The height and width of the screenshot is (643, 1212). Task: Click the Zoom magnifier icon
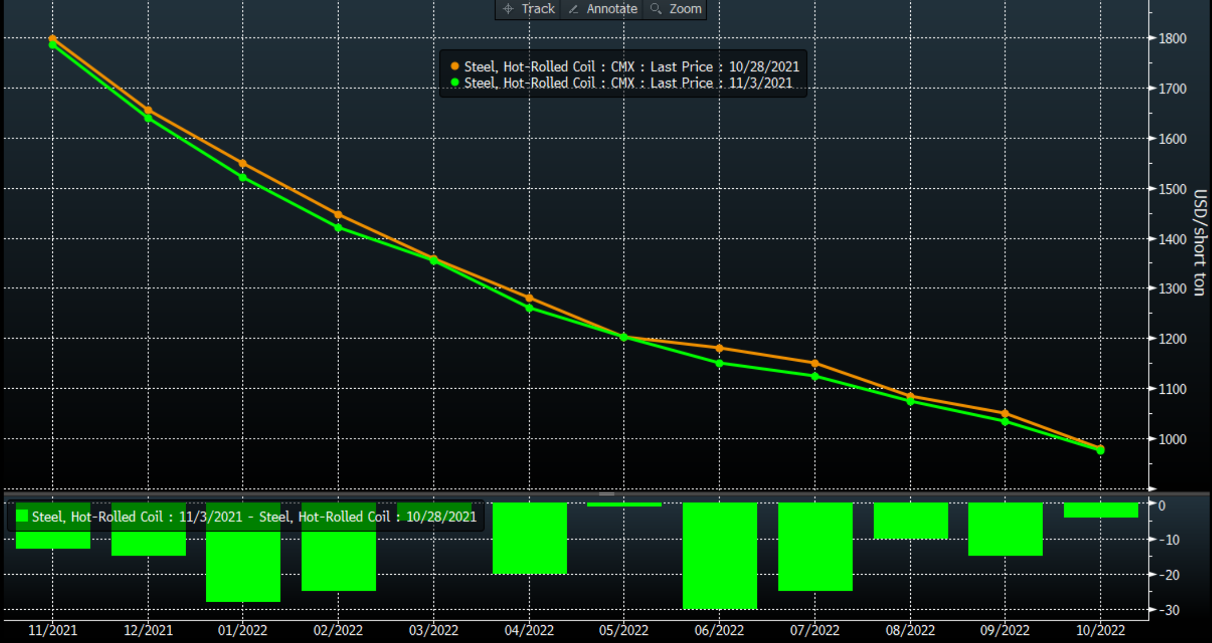656,9
